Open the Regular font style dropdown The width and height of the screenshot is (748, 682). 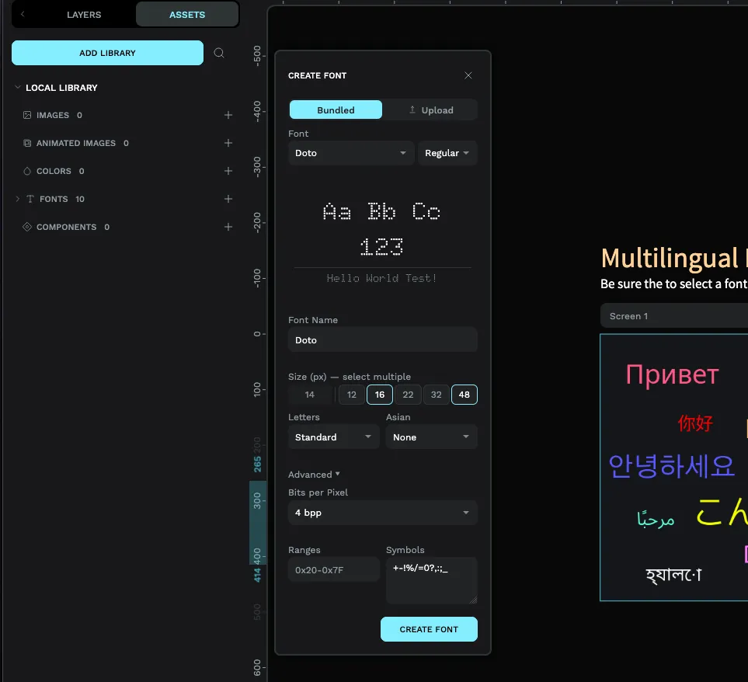[x=447, y=153]
